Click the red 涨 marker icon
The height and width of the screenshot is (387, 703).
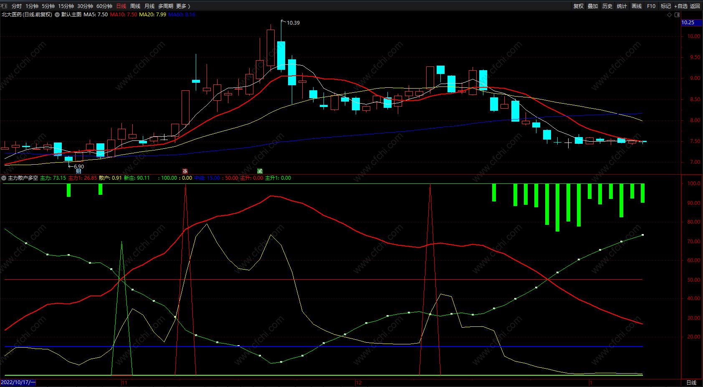point(185,171)
